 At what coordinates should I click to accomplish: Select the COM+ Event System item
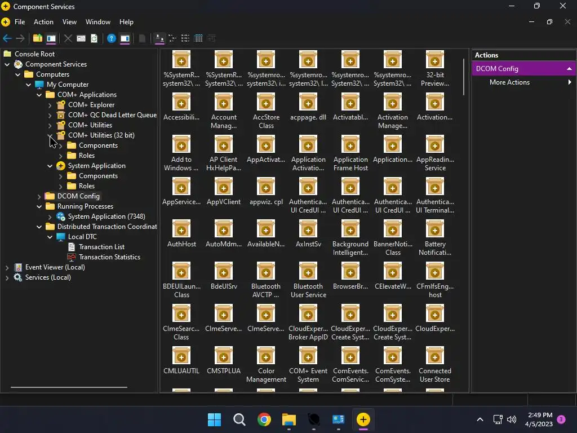308,365
